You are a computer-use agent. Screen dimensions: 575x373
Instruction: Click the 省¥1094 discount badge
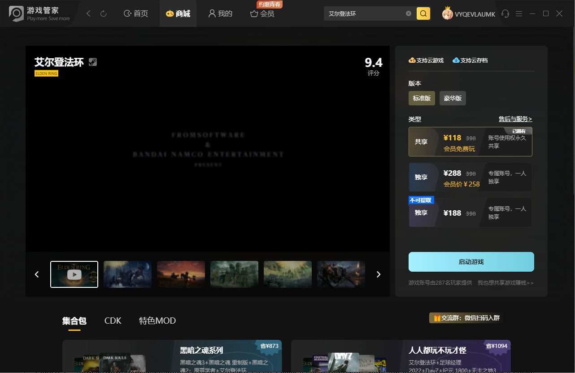tap(497, 346)
